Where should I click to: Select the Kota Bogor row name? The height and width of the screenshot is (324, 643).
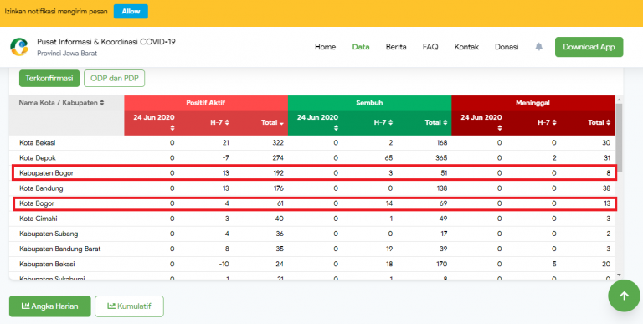pyautogui.click(x=37, y=203)
